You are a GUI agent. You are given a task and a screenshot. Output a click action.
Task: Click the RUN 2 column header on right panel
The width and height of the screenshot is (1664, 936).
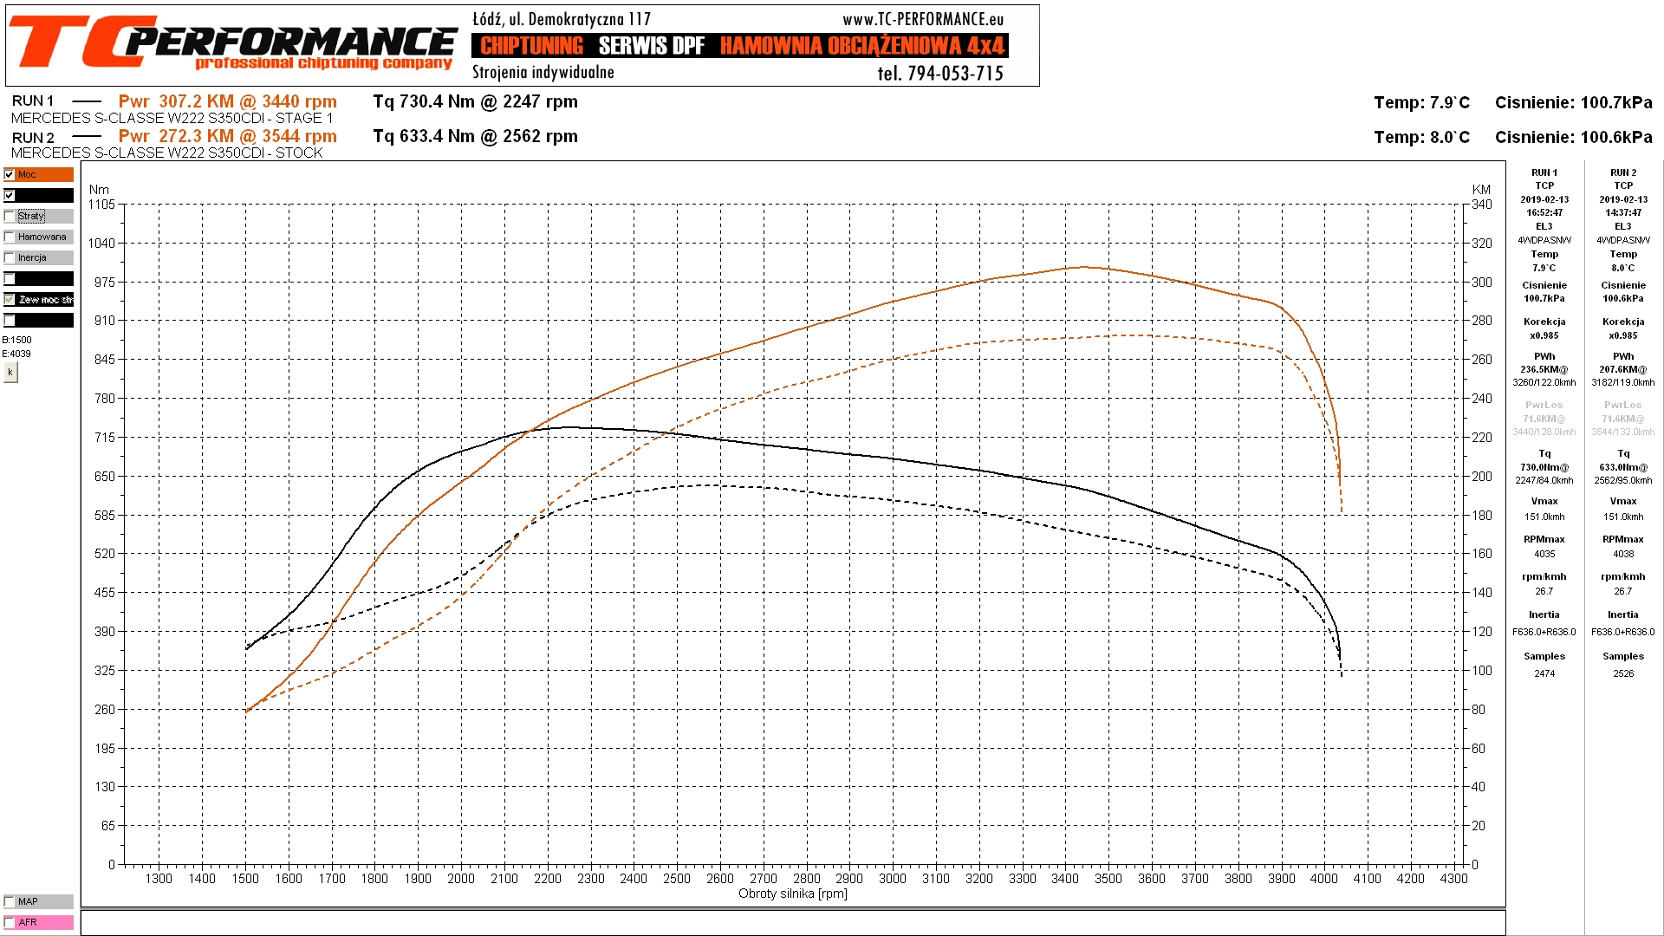(1622, 172)
